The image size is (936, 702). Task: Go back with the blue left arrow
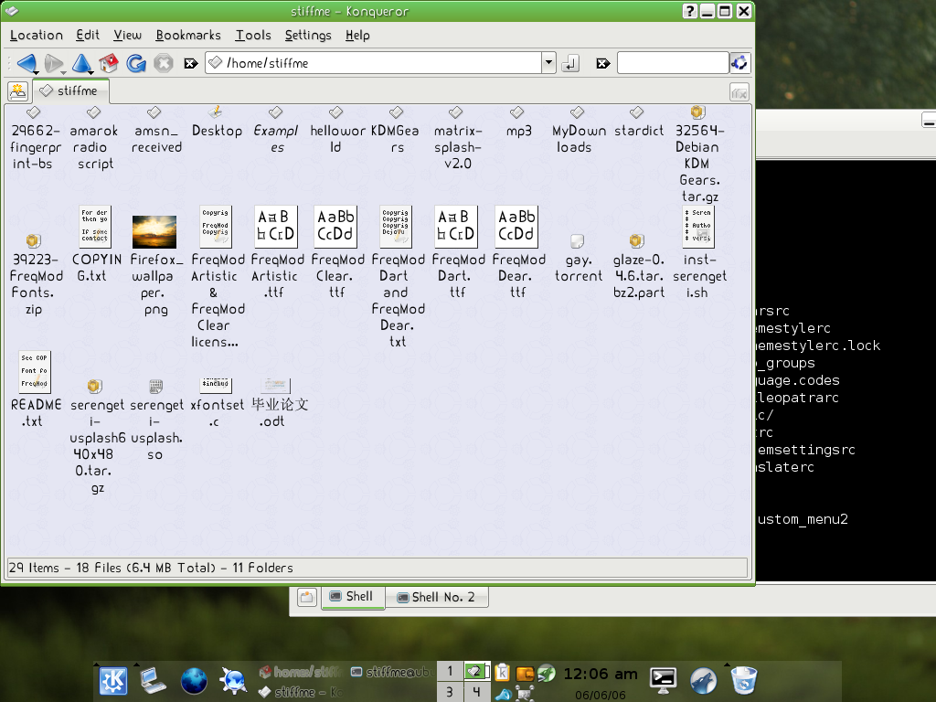[27, 62]
